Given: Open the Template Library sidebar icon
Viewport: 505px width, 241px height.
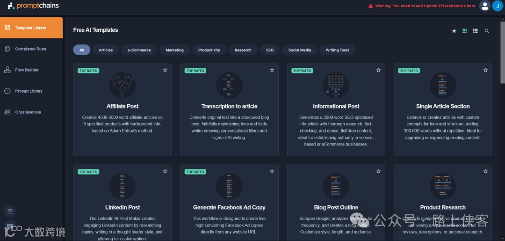Looking at the screenshot, I should click(7, 28).
